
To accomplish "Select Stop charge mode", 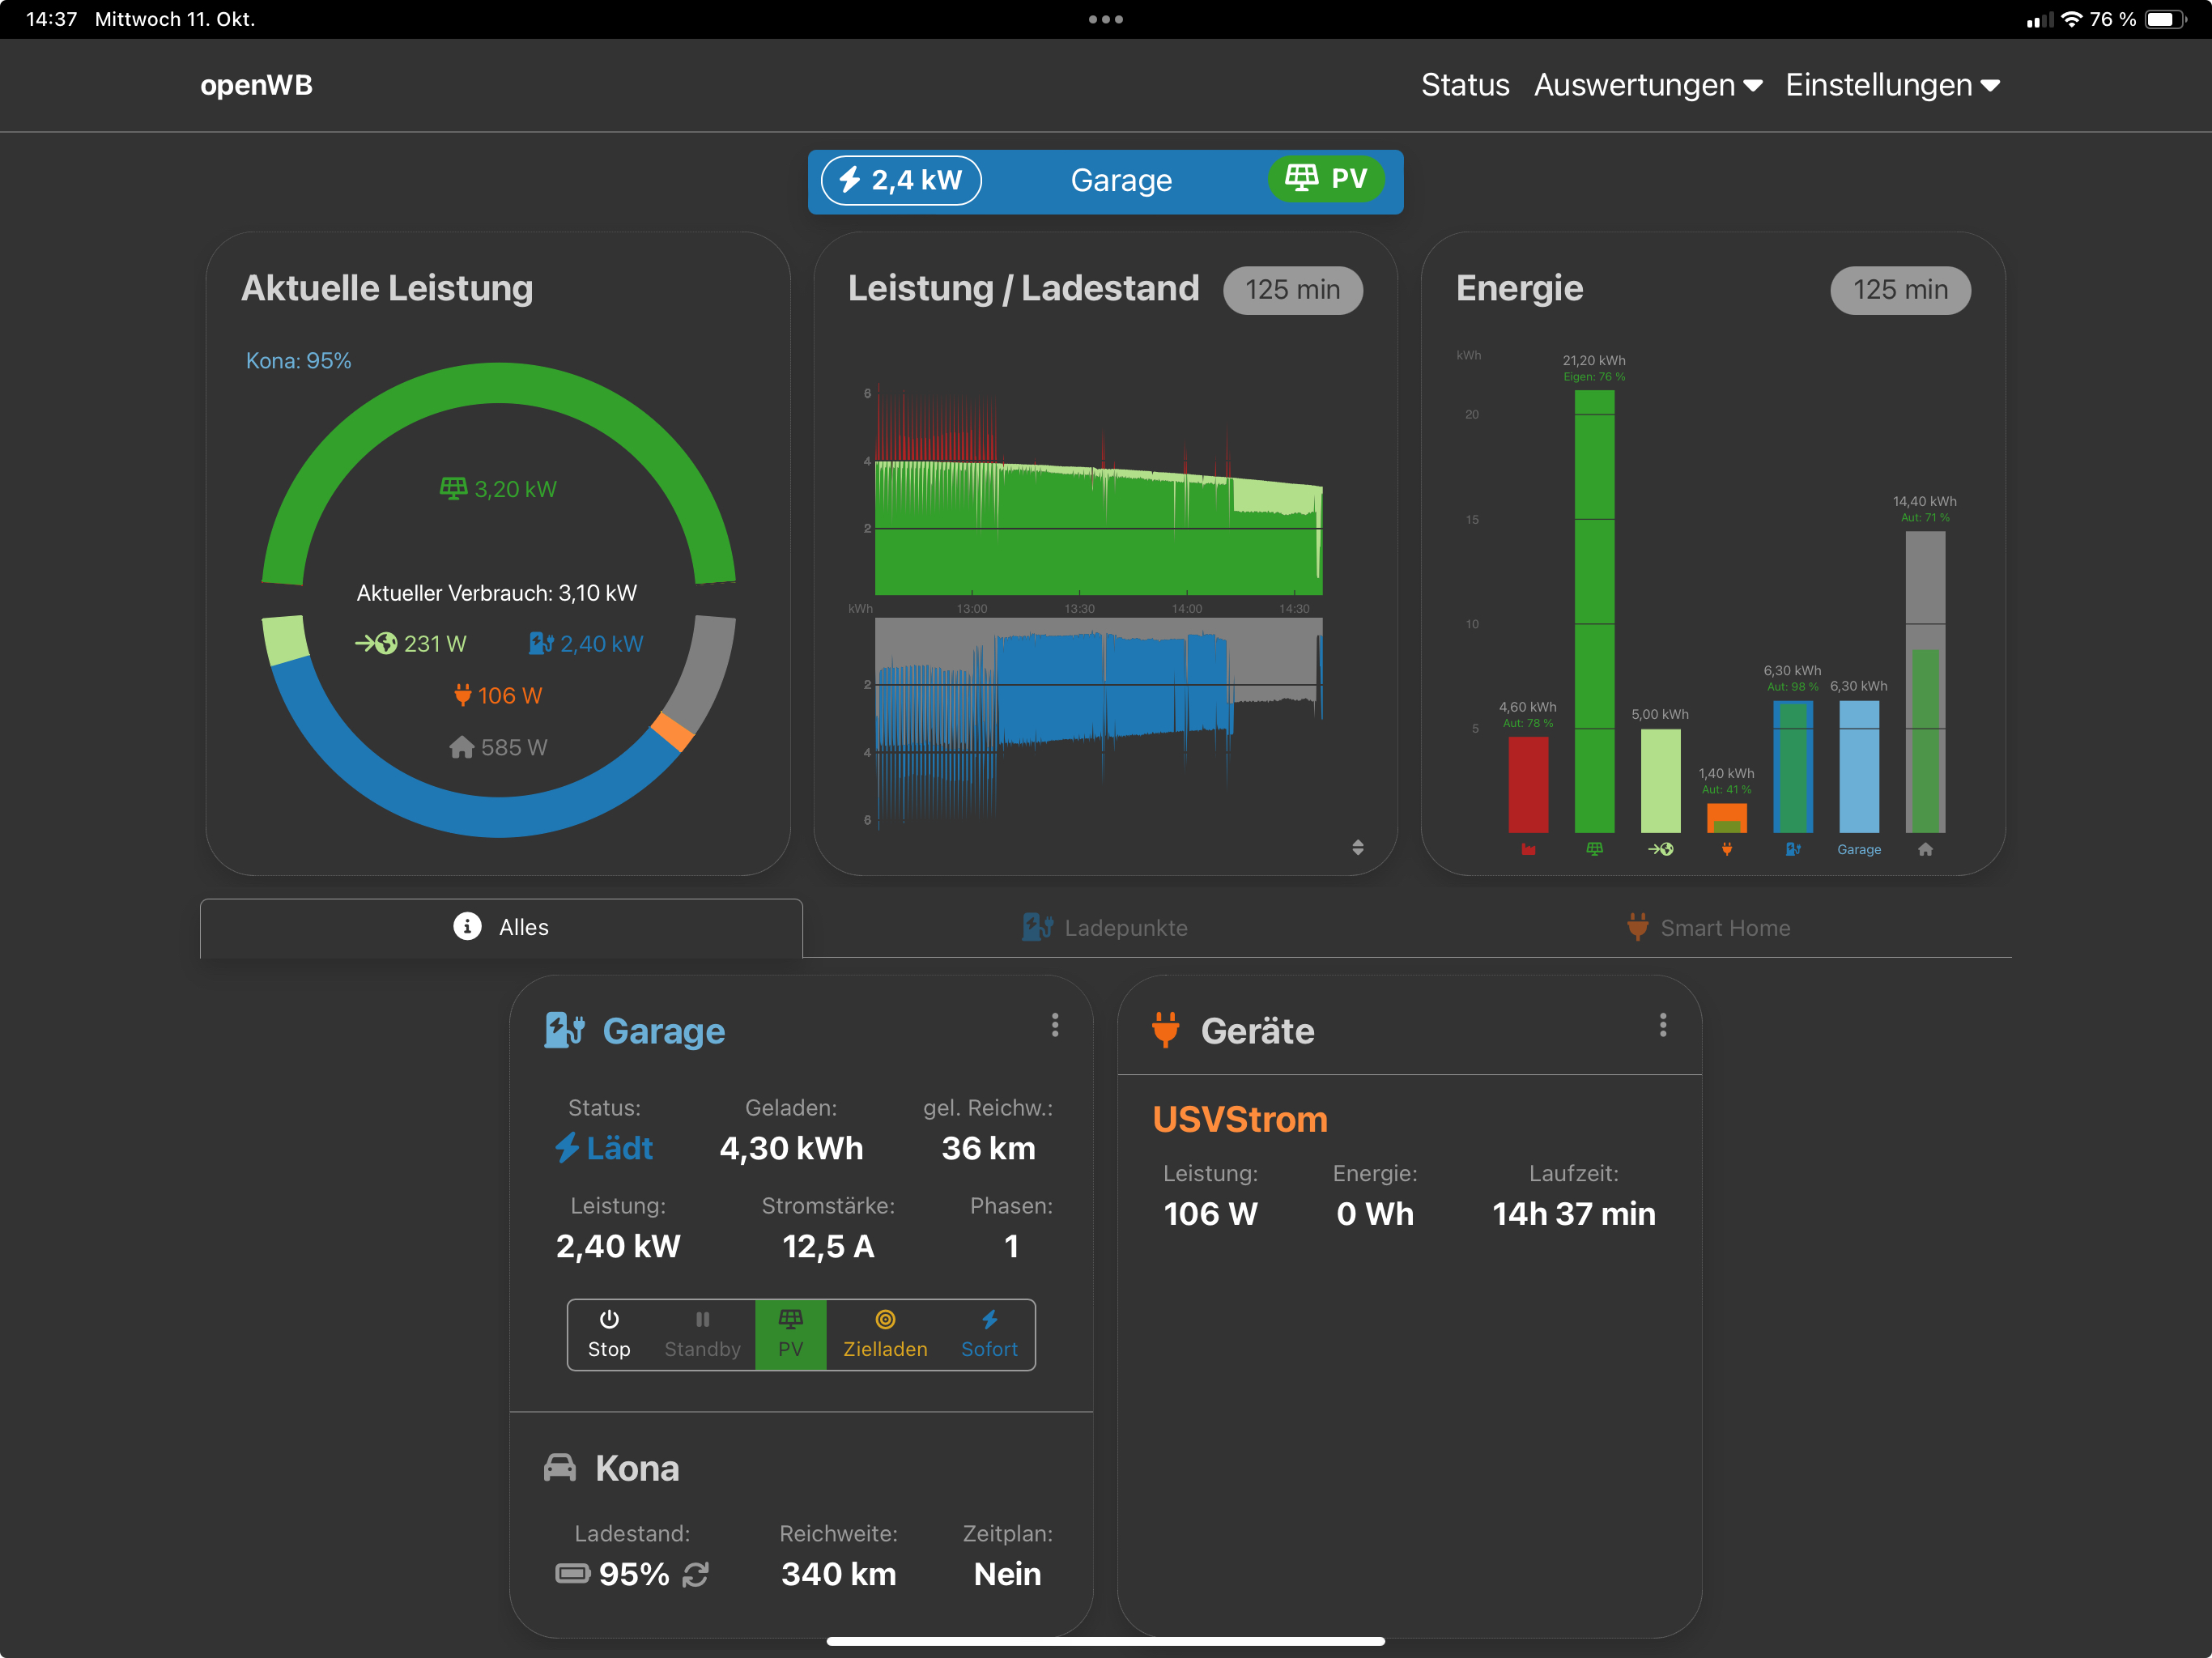I will point(609,1335).
